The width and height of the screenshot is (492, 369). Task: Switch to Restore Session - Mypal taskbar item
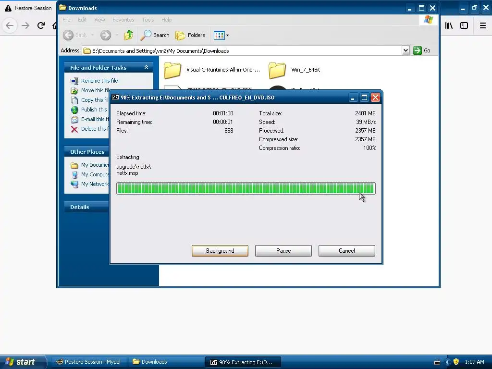(88, 362)
